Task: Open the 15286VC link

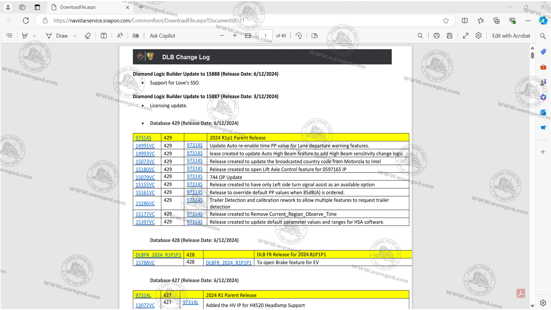Action: pyautogui.click(x=145, y=203)
